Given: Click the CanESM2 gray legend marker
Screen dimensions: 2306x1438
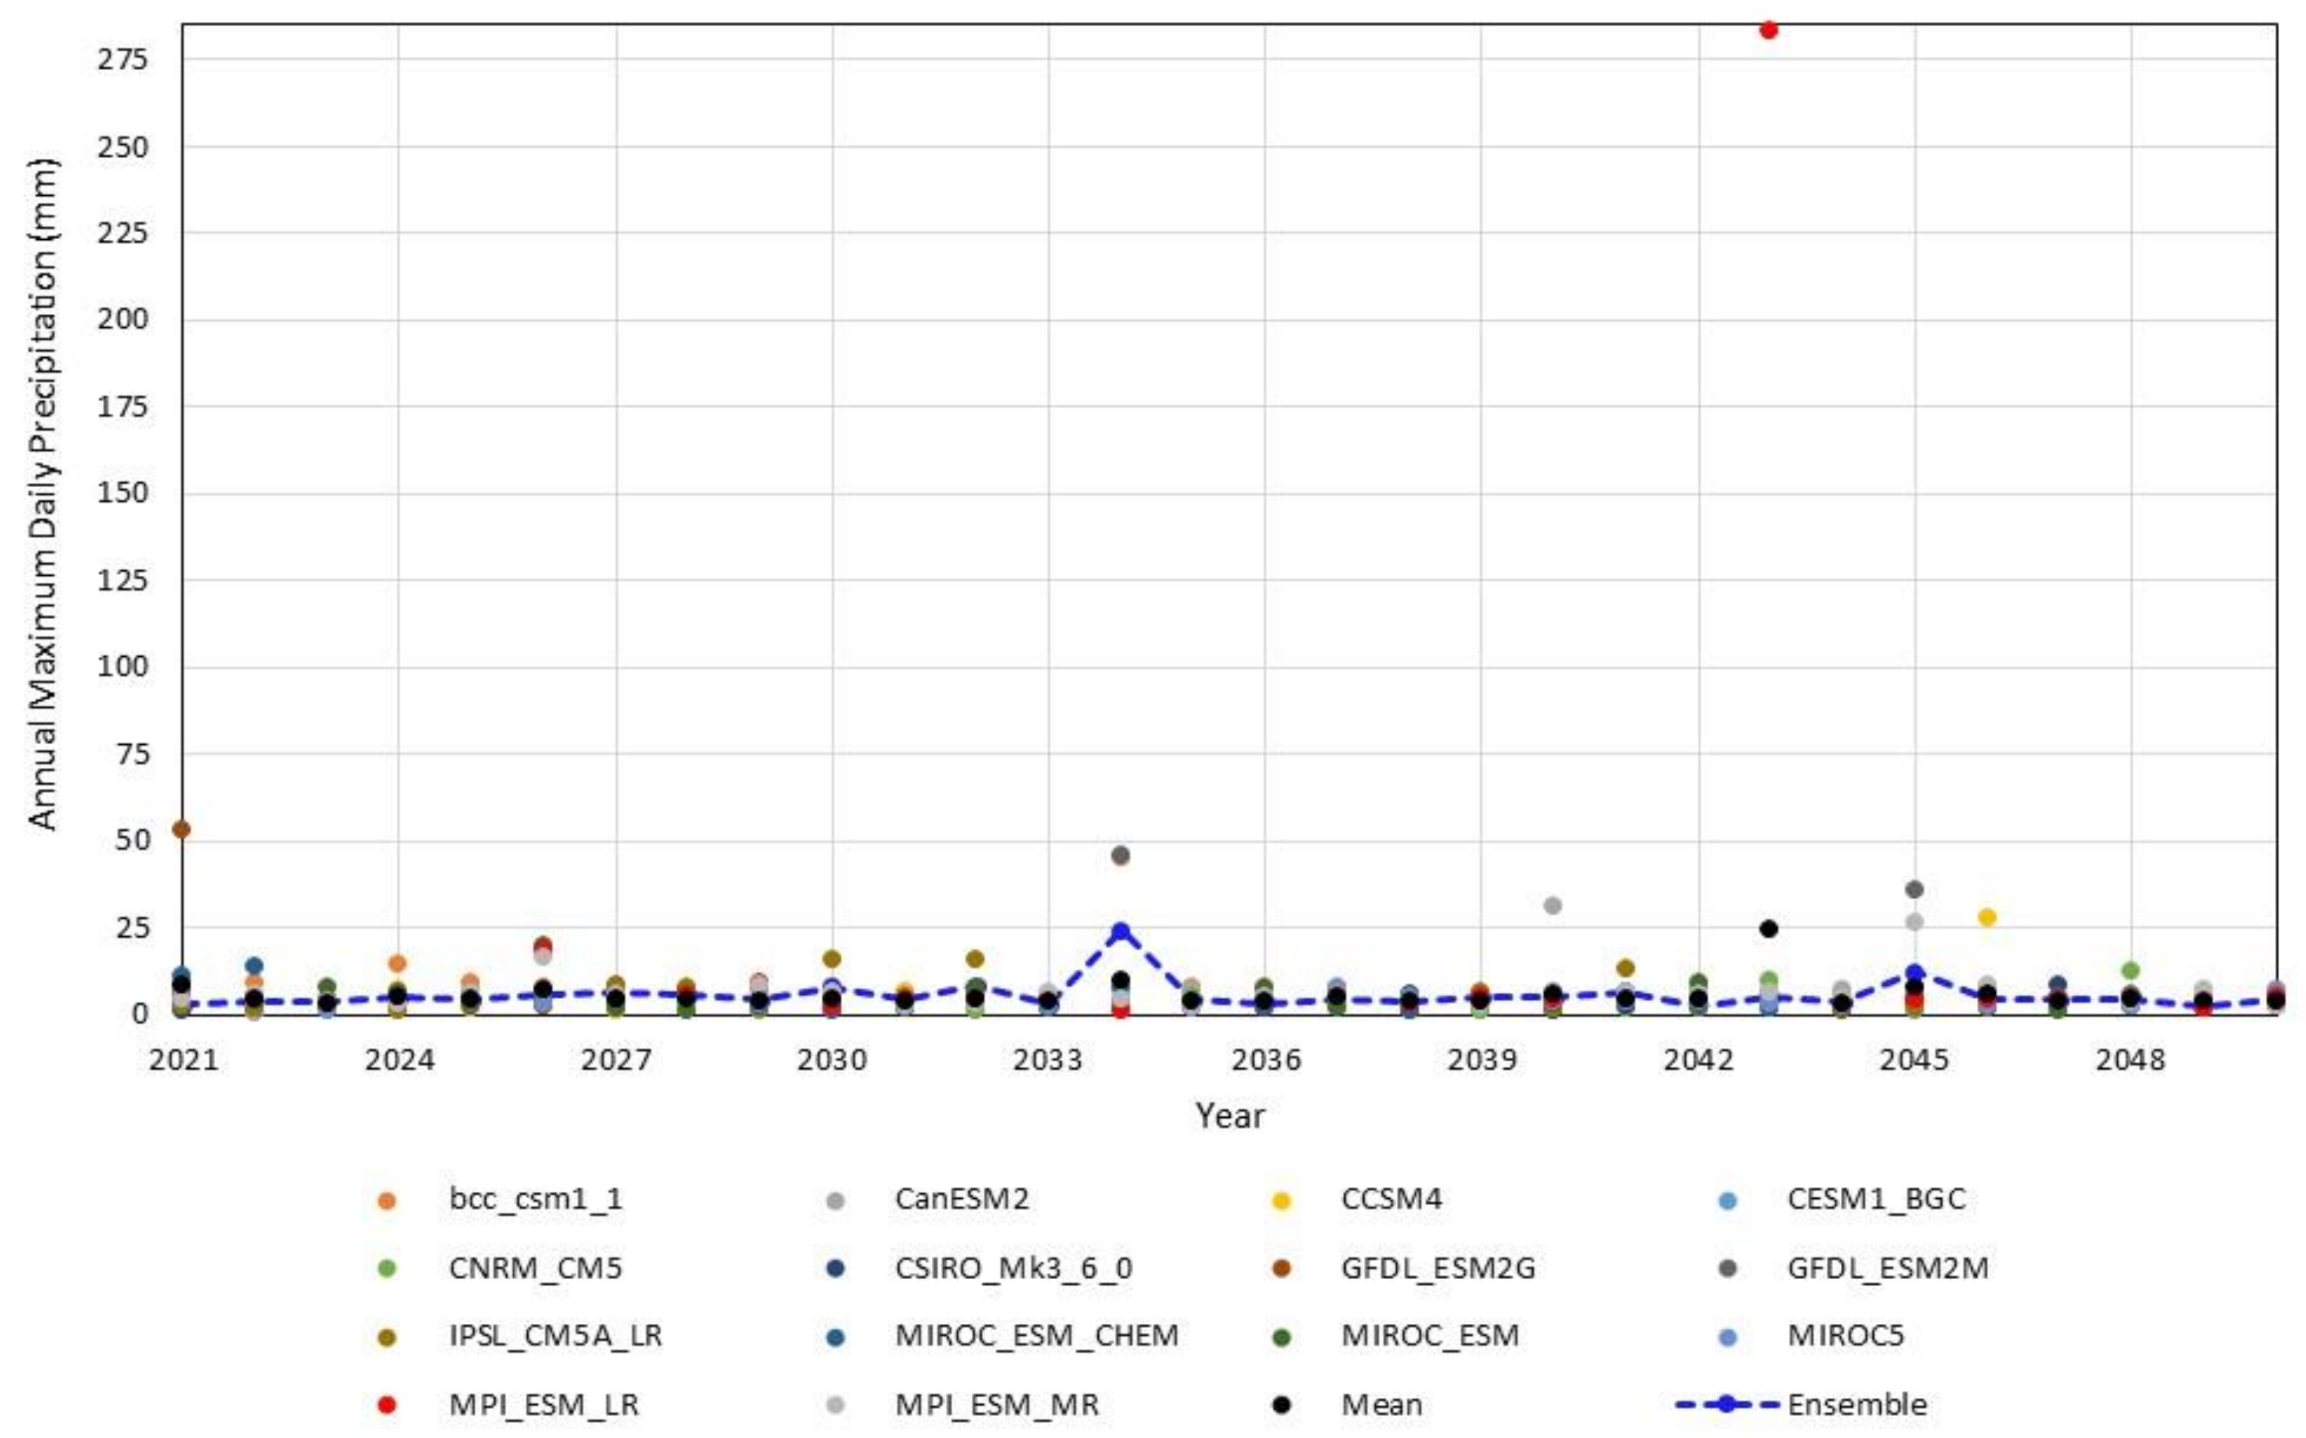Looking at the screenshot, I should [835, 1200].
